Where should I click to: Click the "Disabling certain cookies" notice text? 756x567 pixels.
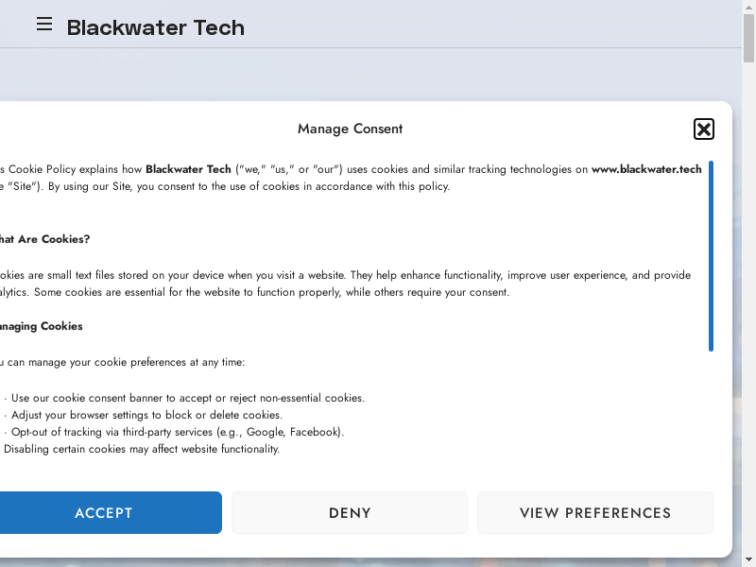[x=142, y=449]
